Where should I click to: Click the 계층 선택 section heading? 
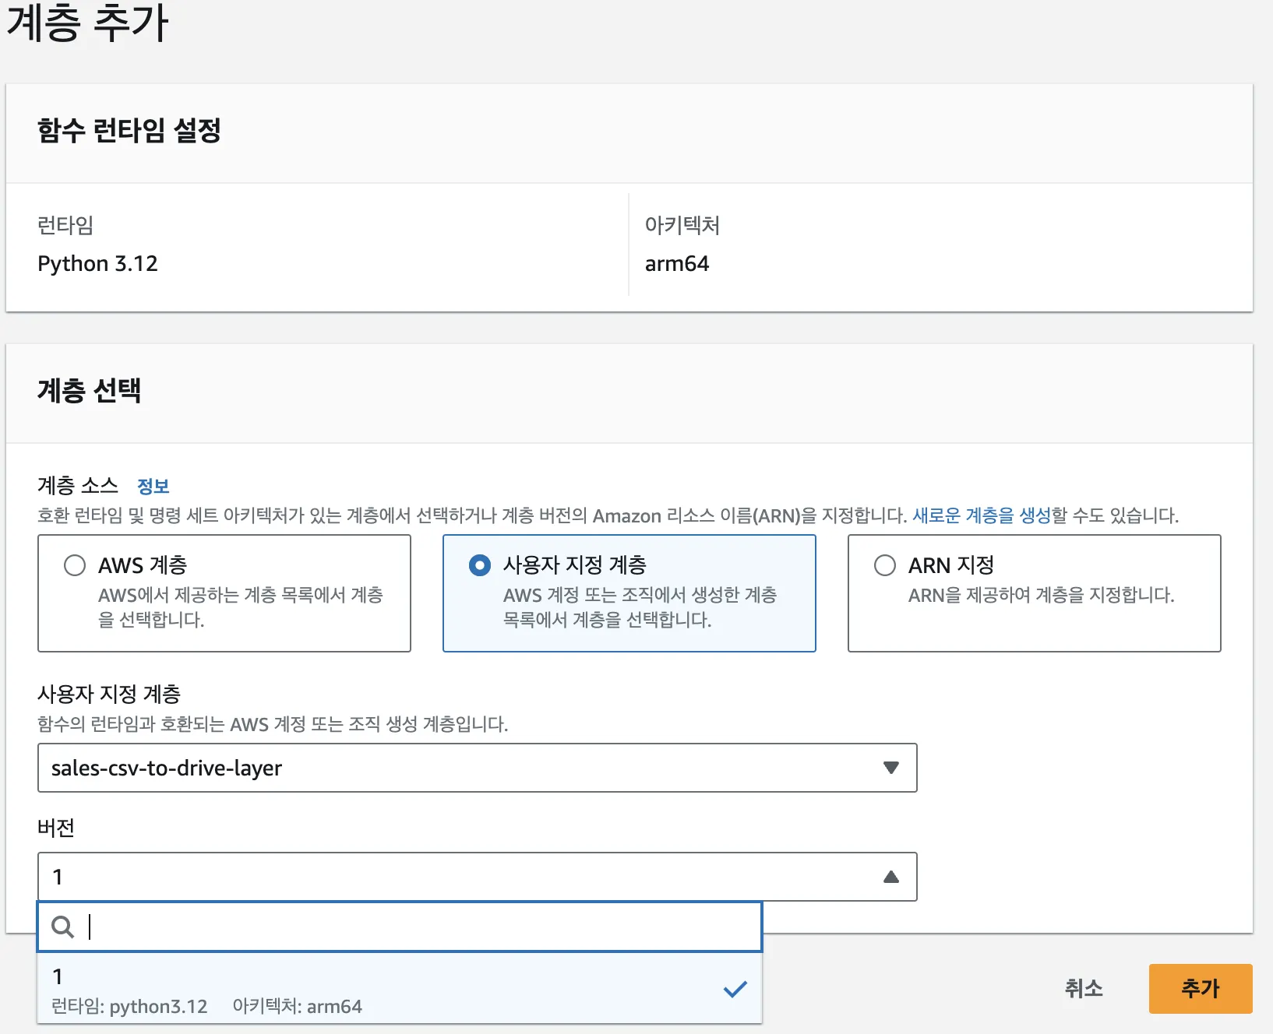89,392
